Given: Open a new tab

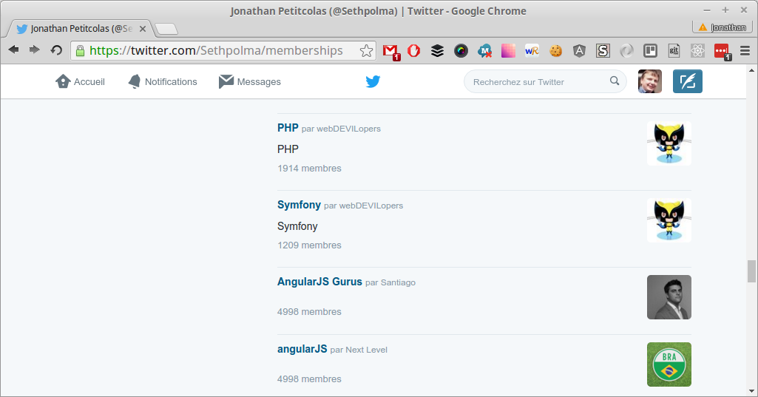Looking at the screenshot, I should pyautogui.click(x=167, y=30).
